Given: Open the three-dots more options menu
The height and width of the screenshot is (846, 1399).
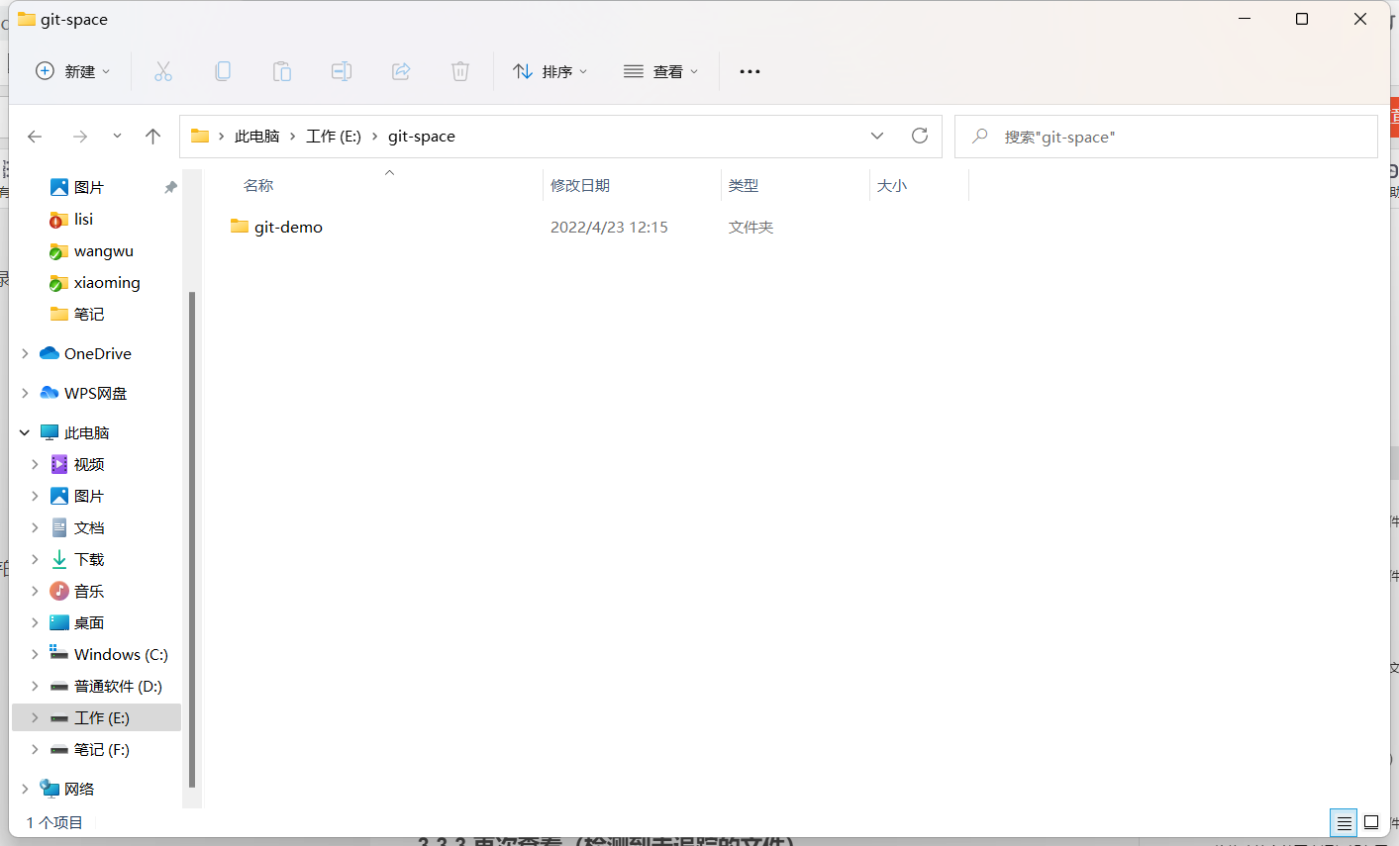Looking at the screenshot, I should [x=749, y=71].
